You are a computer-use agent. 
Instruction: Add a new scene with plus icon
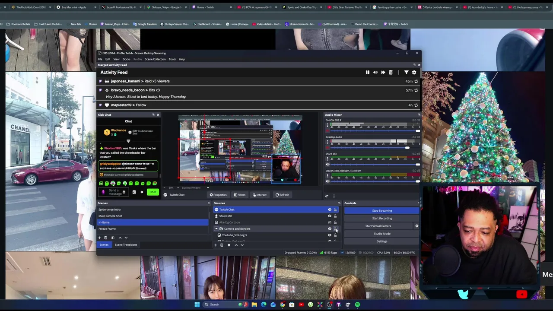click(99, 238)
